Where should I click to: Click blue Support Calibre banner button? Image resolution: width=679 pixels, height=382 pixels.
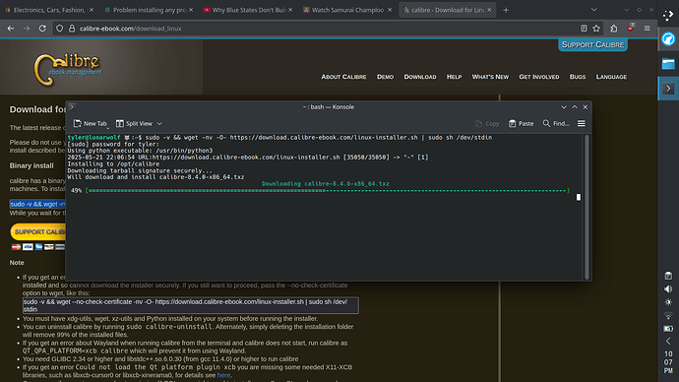tap(592, 44)
